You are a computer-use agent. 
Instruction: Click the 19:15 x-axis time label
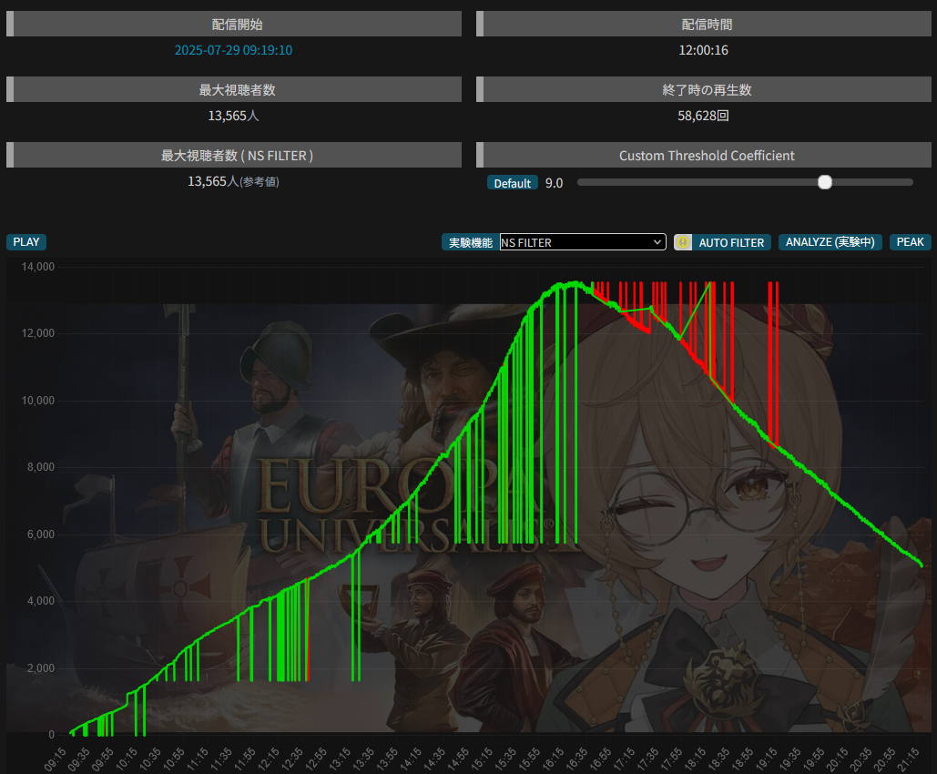(x=766, y=759)
